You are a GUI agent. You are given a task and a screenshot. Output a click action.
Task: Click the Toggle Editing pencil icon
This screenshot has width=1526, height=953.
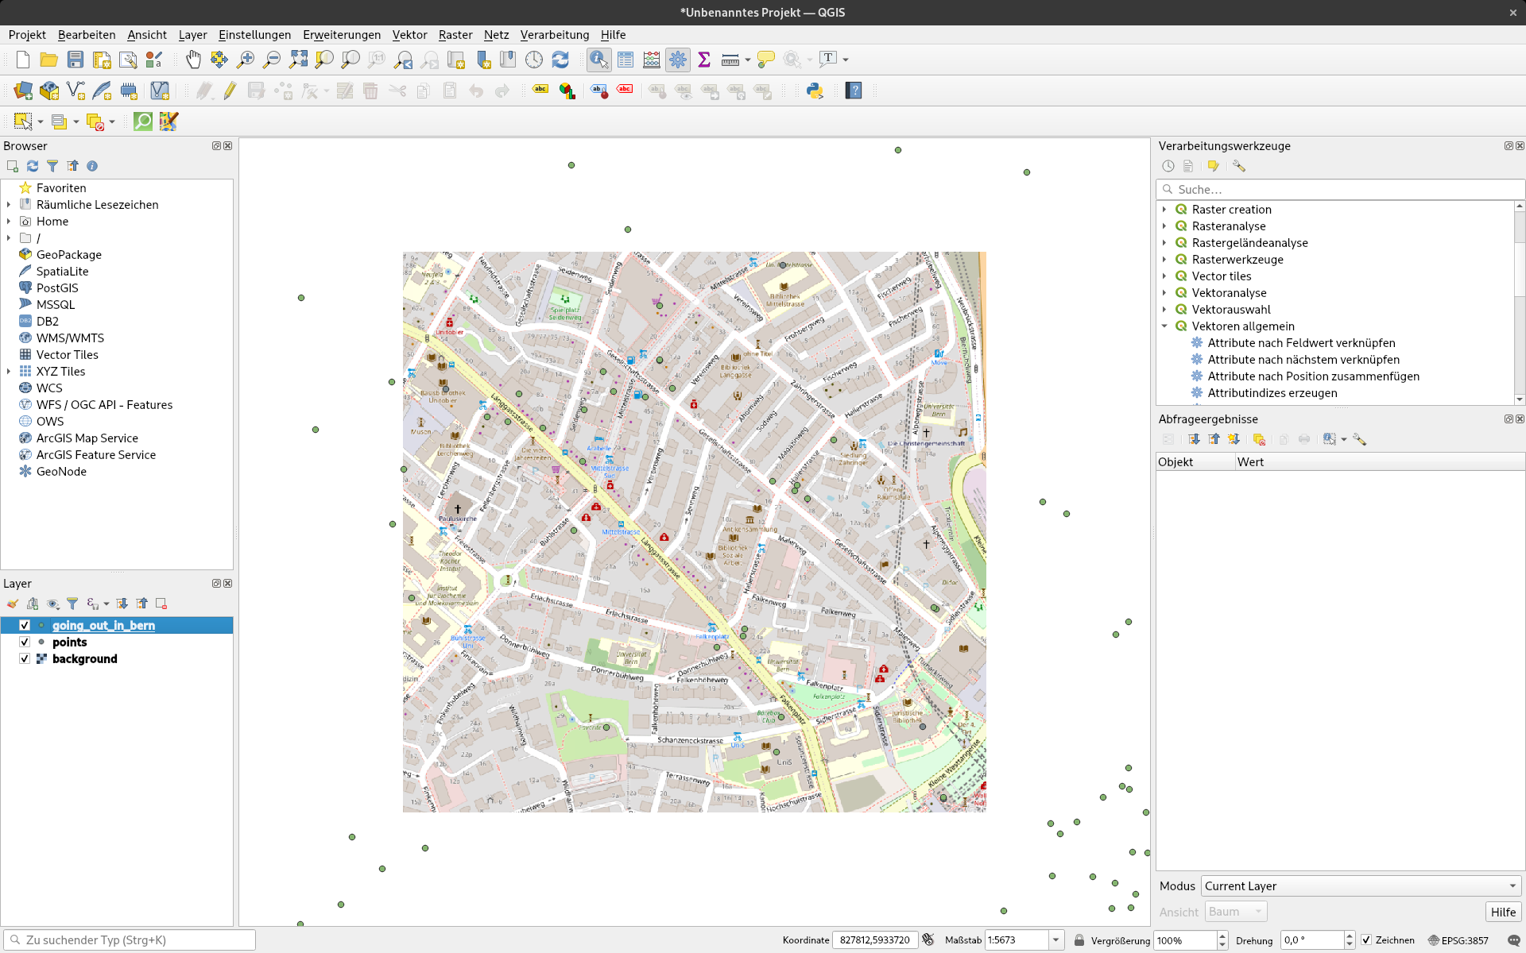(230, 91)
